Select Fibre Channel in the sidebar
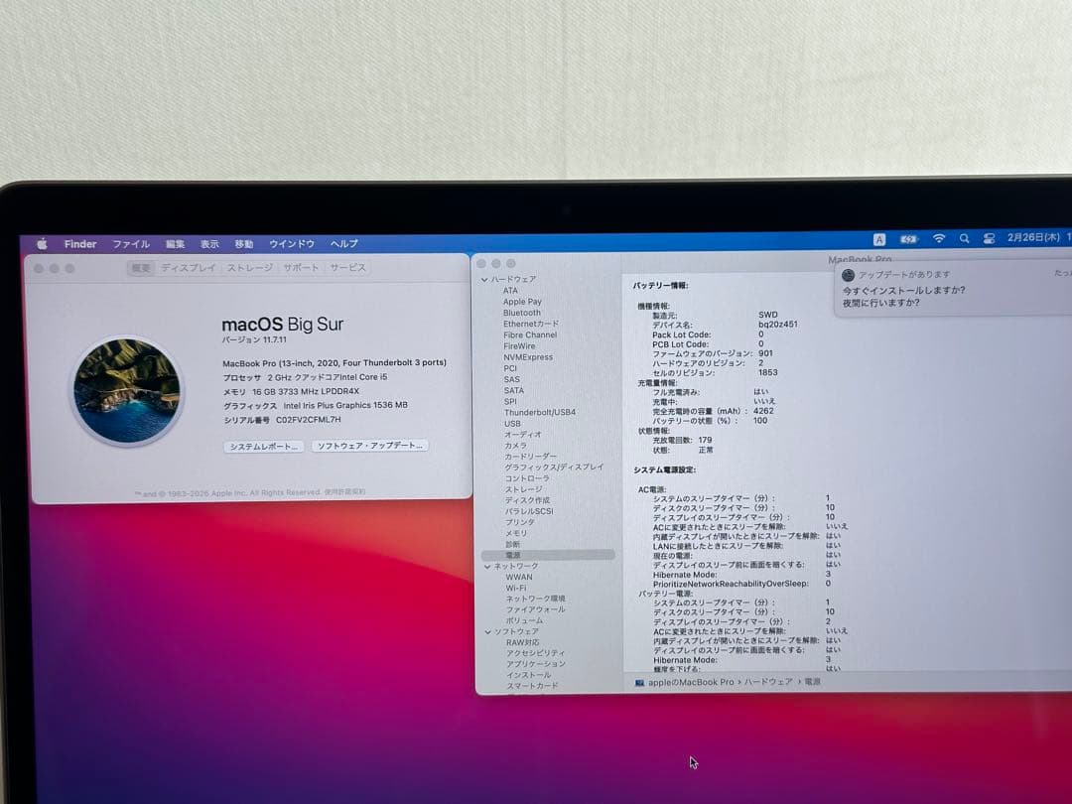1072x804 pixels. [x=530, y=335]
